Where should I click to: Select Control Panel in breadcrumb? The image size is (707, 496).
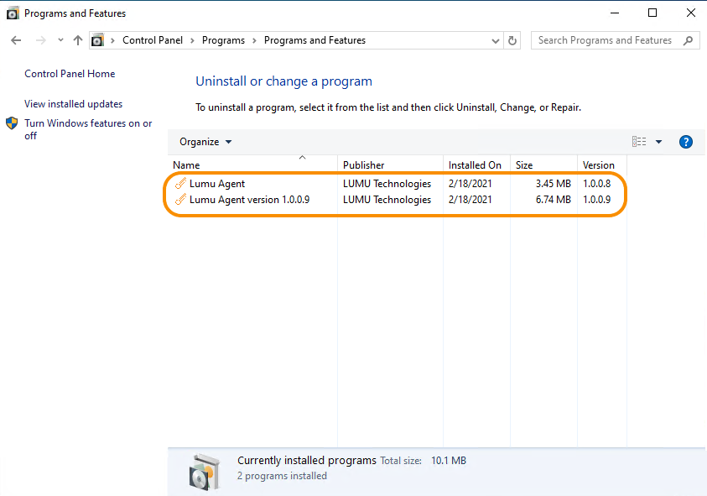tap(153, 40)
